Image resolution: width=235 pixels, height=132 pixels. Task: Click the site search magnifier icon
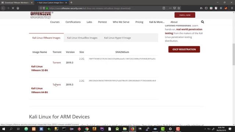click(x=202, y=22)
